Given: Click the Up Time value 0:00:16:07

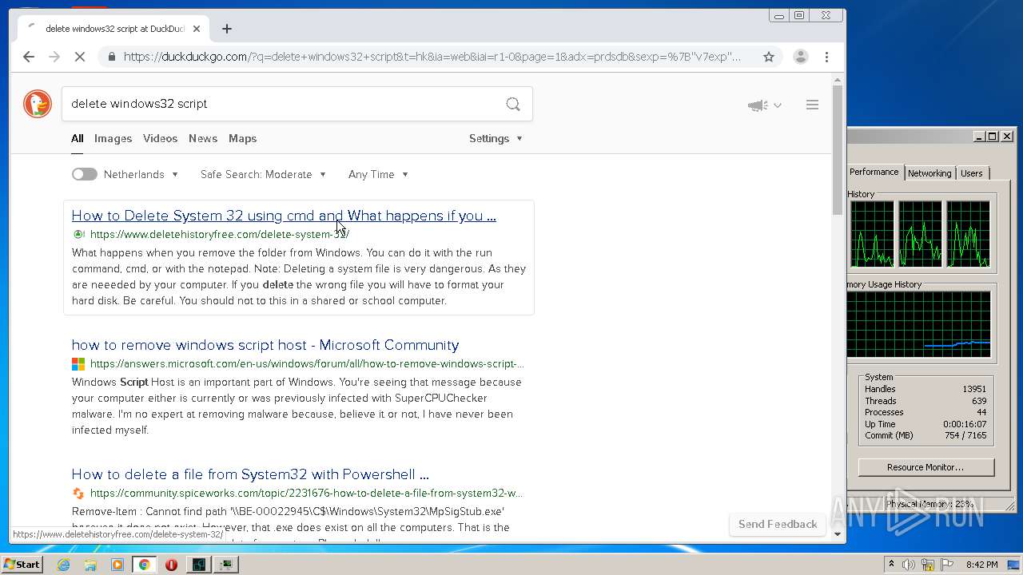Looking at the screenshot, I should point(965,424).
